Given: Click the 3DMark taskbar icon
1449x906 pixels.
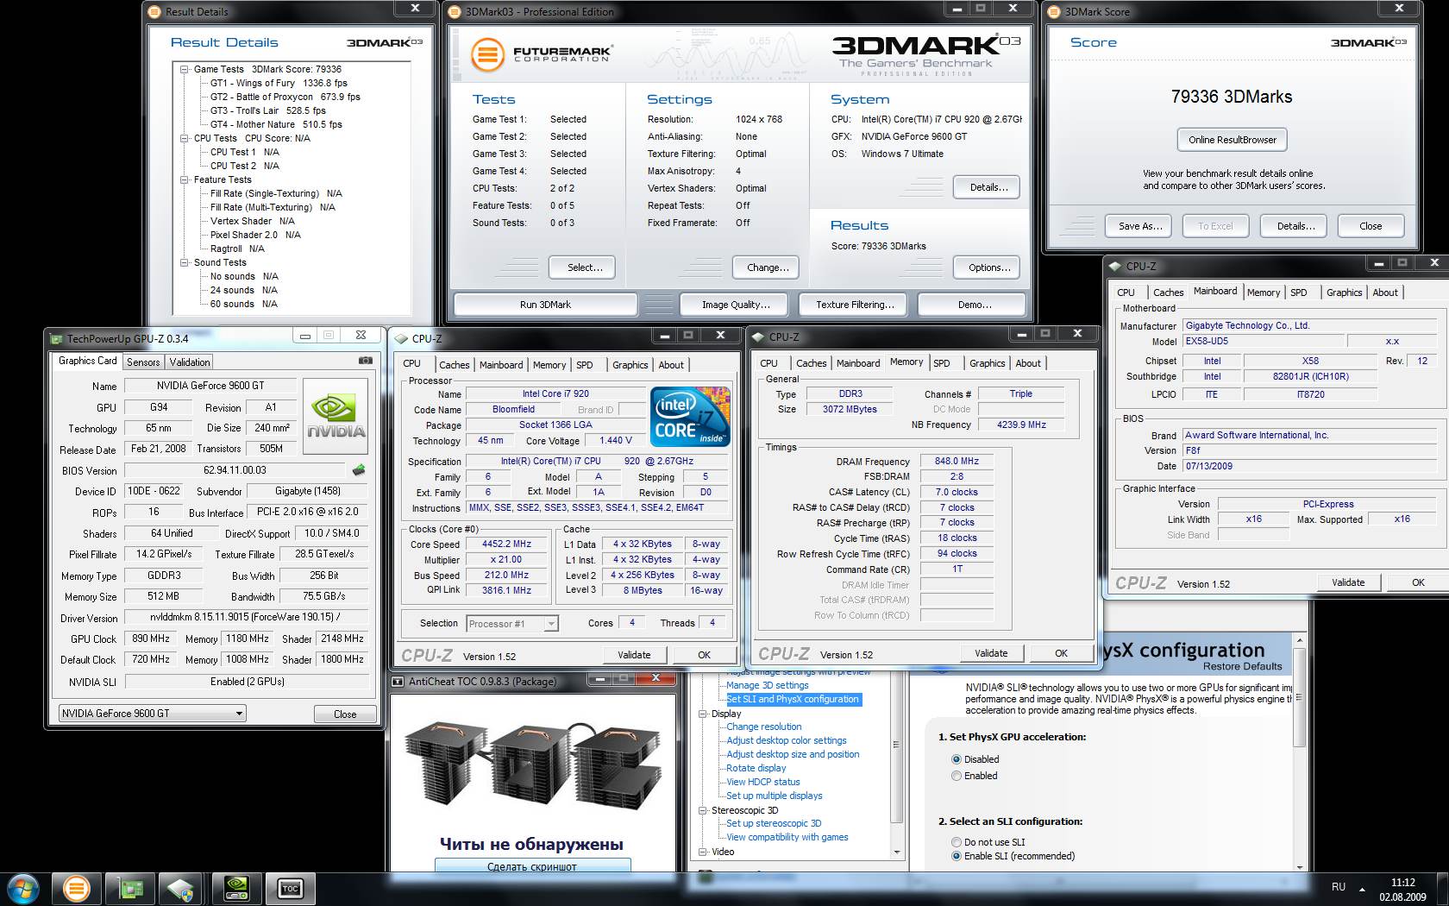Looking at the screenshot, I should click(x=76, y=889).
